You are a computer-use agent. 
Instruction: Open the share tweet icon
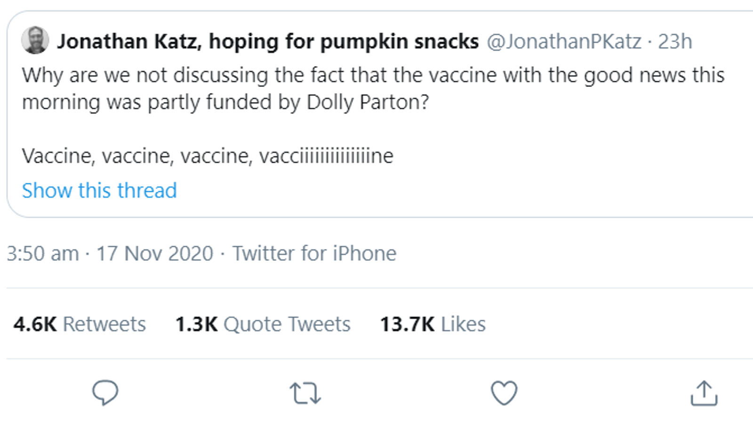coord(704,393)
